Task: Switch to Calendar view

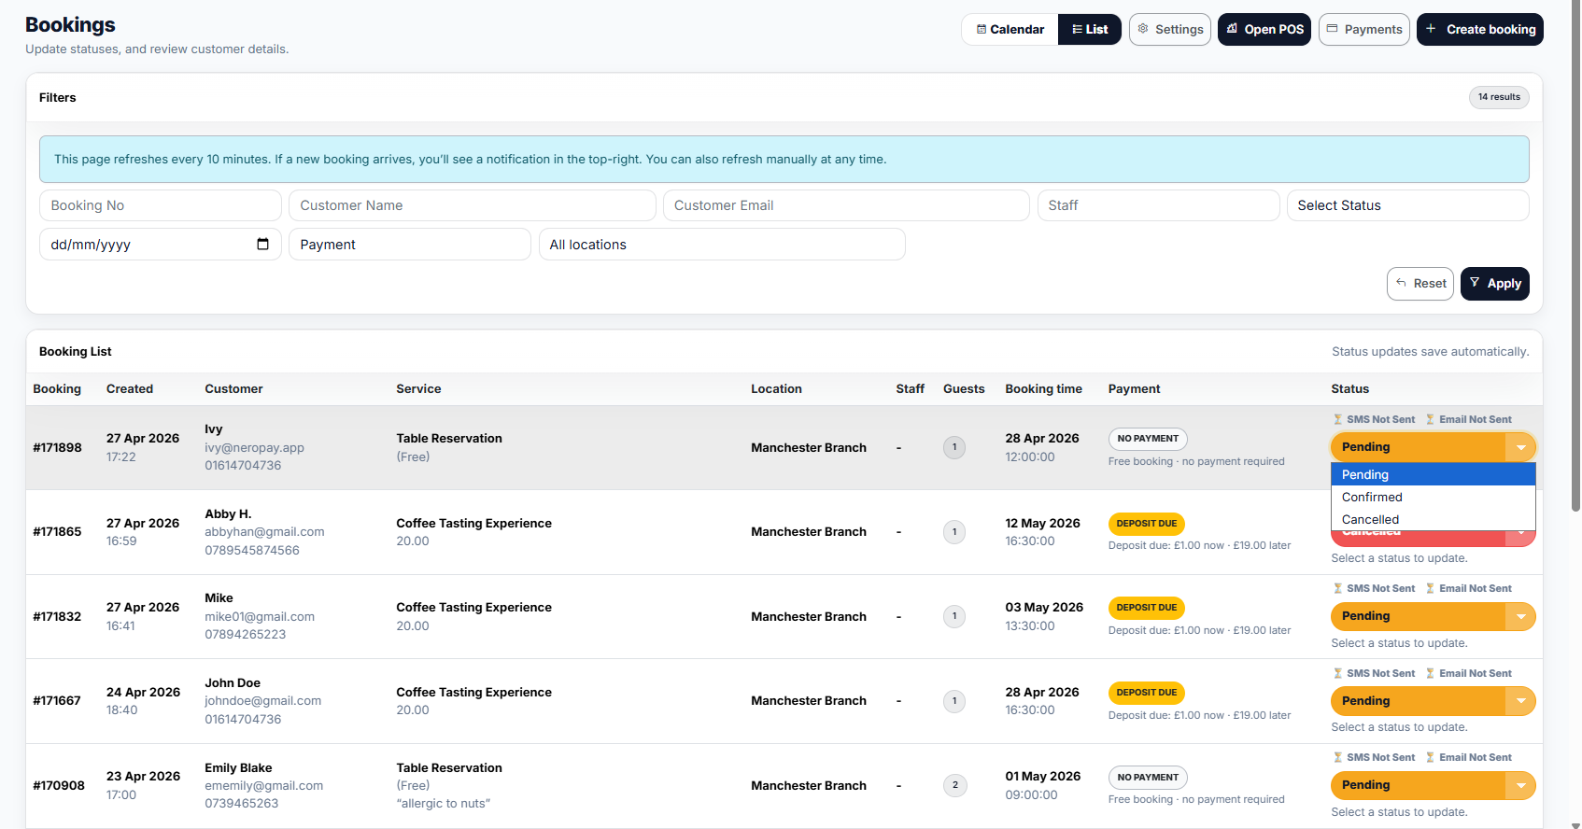Action: [x=1010, y=29]
